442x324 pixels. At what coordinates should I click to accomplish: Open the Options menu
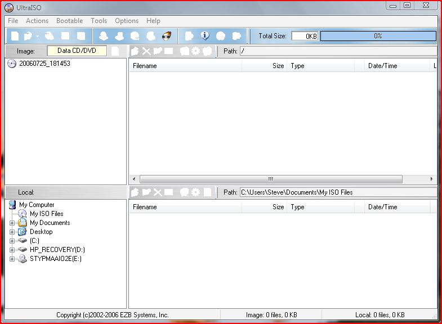pos(127,21)
